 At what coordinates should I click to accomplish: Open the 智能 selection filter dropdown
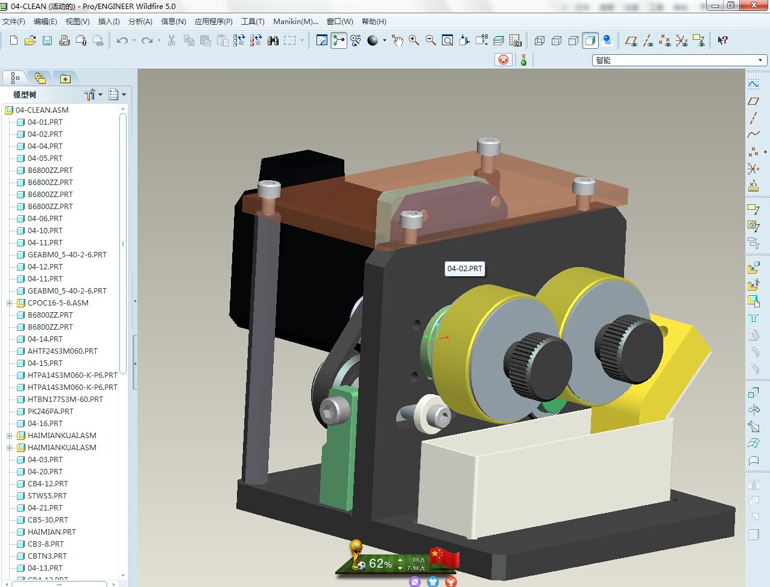(x=760, y=60)
